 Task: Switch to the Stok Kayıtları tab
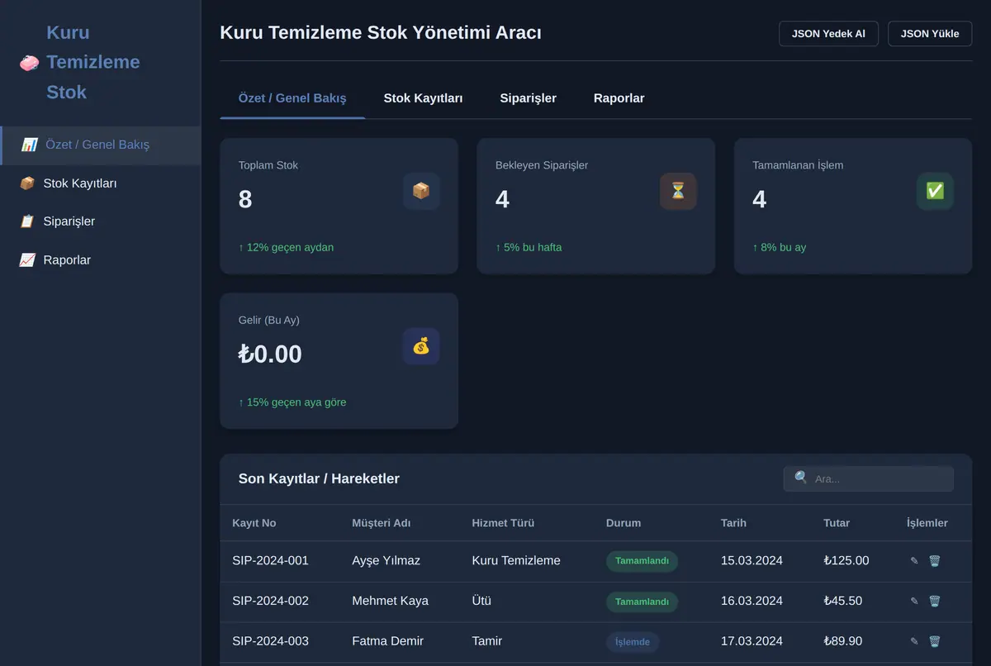click(423, 98)
